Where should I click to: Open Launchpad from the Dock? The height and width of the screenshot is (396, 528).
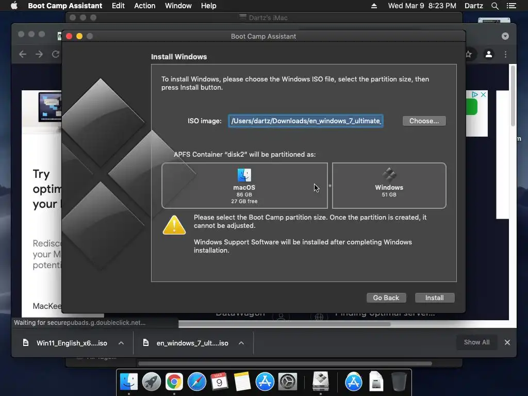(x=151, y=382)
